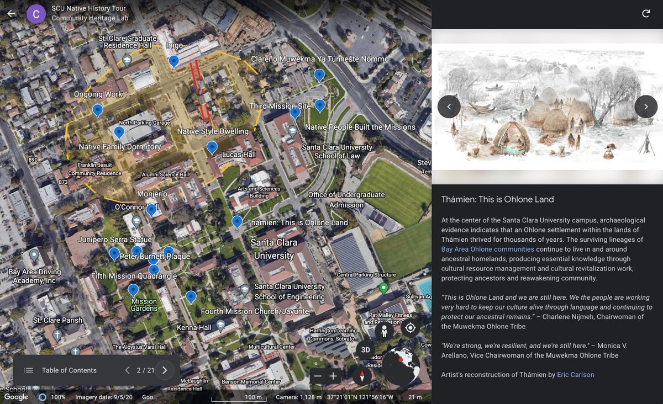
Task: Click the Thámien: This is Ohlone Land heading
Action: click(x=497, y=199)
